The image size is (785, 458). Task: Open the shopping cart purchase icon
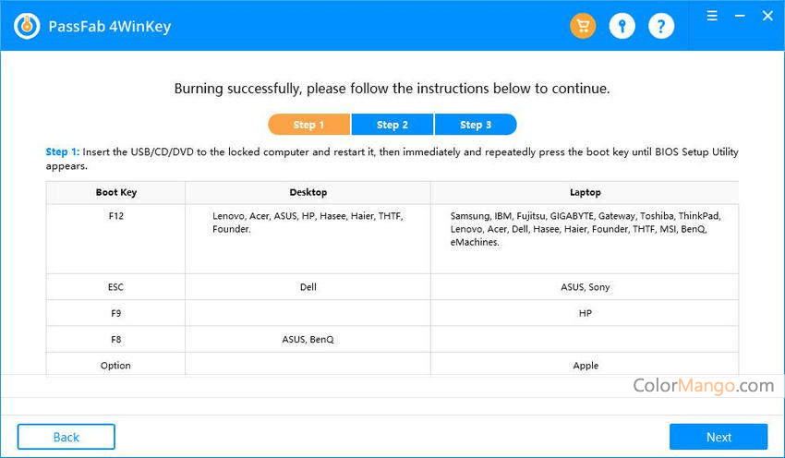pyautogui.click(x=583, y=26)
